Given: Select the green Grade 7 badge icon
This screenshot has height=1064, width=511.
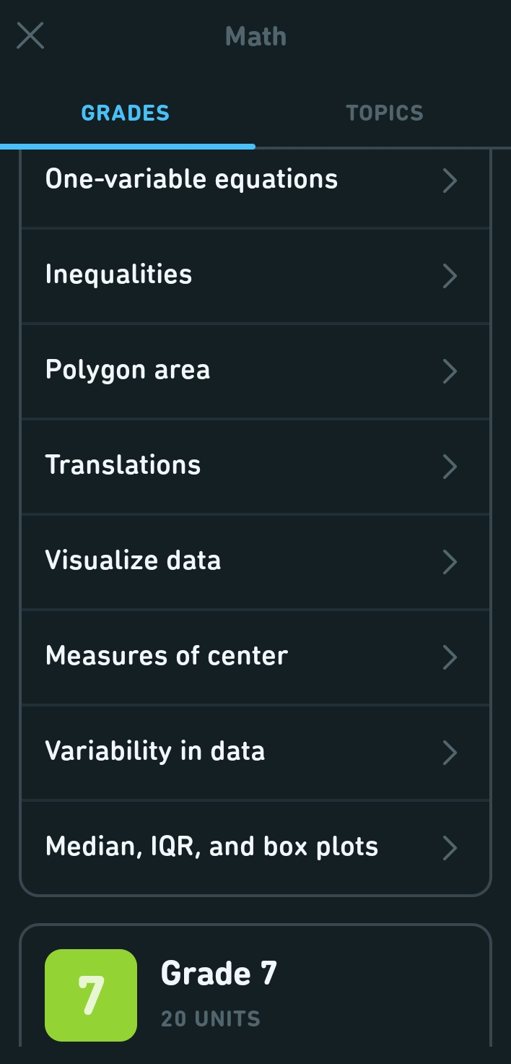Looking at the screenshot, I should [x=89, y=994].
